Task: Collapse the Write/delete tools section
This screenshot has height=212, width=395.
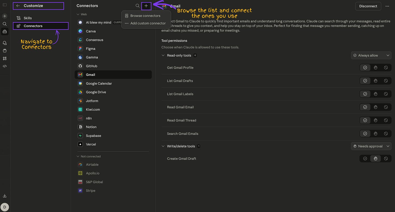Action: coord(163,146)
